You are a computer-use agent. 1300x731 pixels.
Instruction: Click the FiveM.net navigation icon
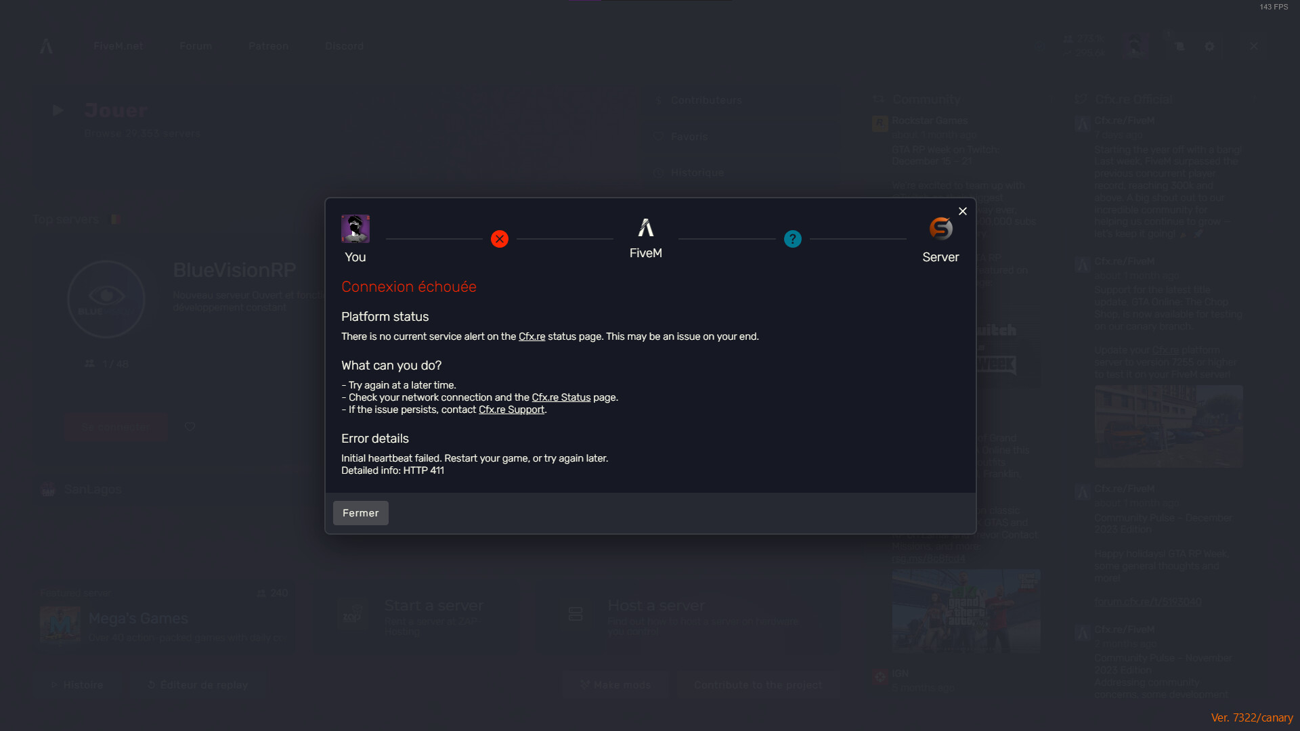click(47, 45)
